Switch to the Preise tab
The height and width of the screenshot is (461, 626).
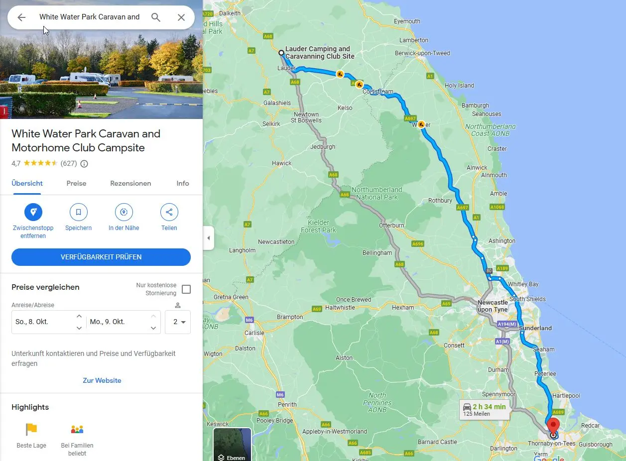tap(76, 183)
